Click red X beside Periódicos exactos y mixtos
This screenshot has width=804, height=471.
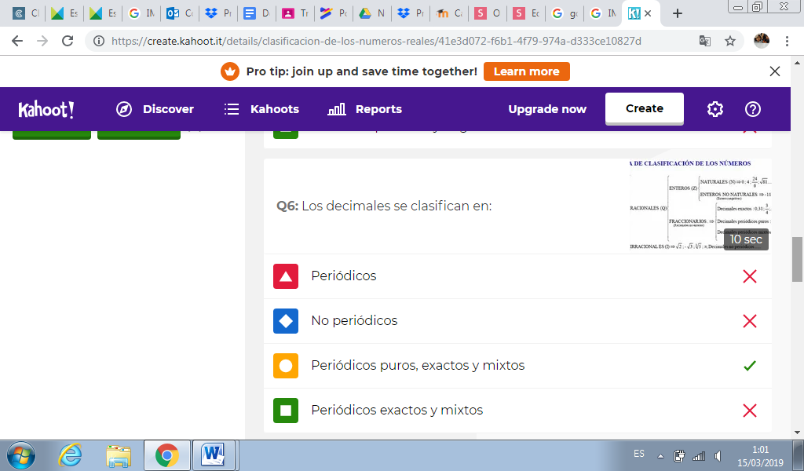click(750, 411)
